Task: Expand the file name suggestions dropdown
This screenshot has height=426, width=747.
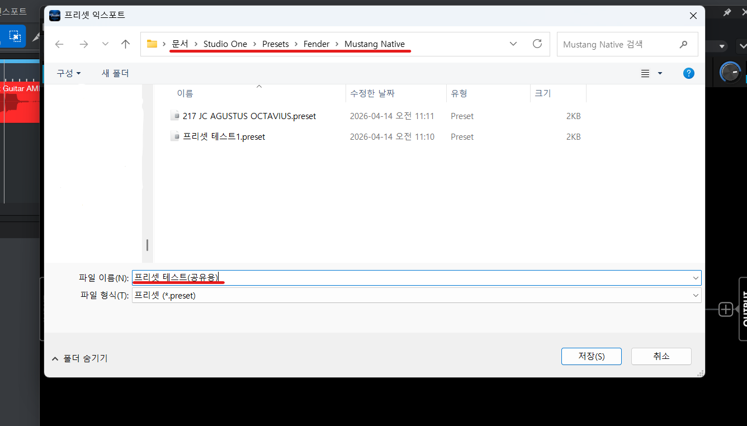Action: (x=696, y=278)
